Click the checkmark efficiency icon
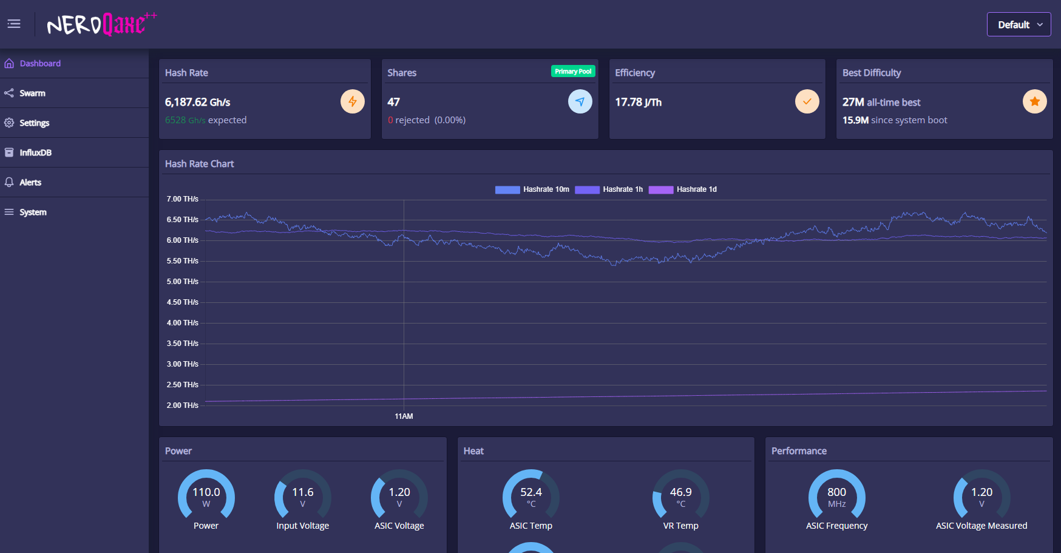 click(x=807, y=101)
